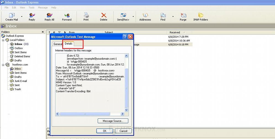Select Sent Items under Local Folders
The width and height of the screenshot is (275, 139).
[20, 52]
